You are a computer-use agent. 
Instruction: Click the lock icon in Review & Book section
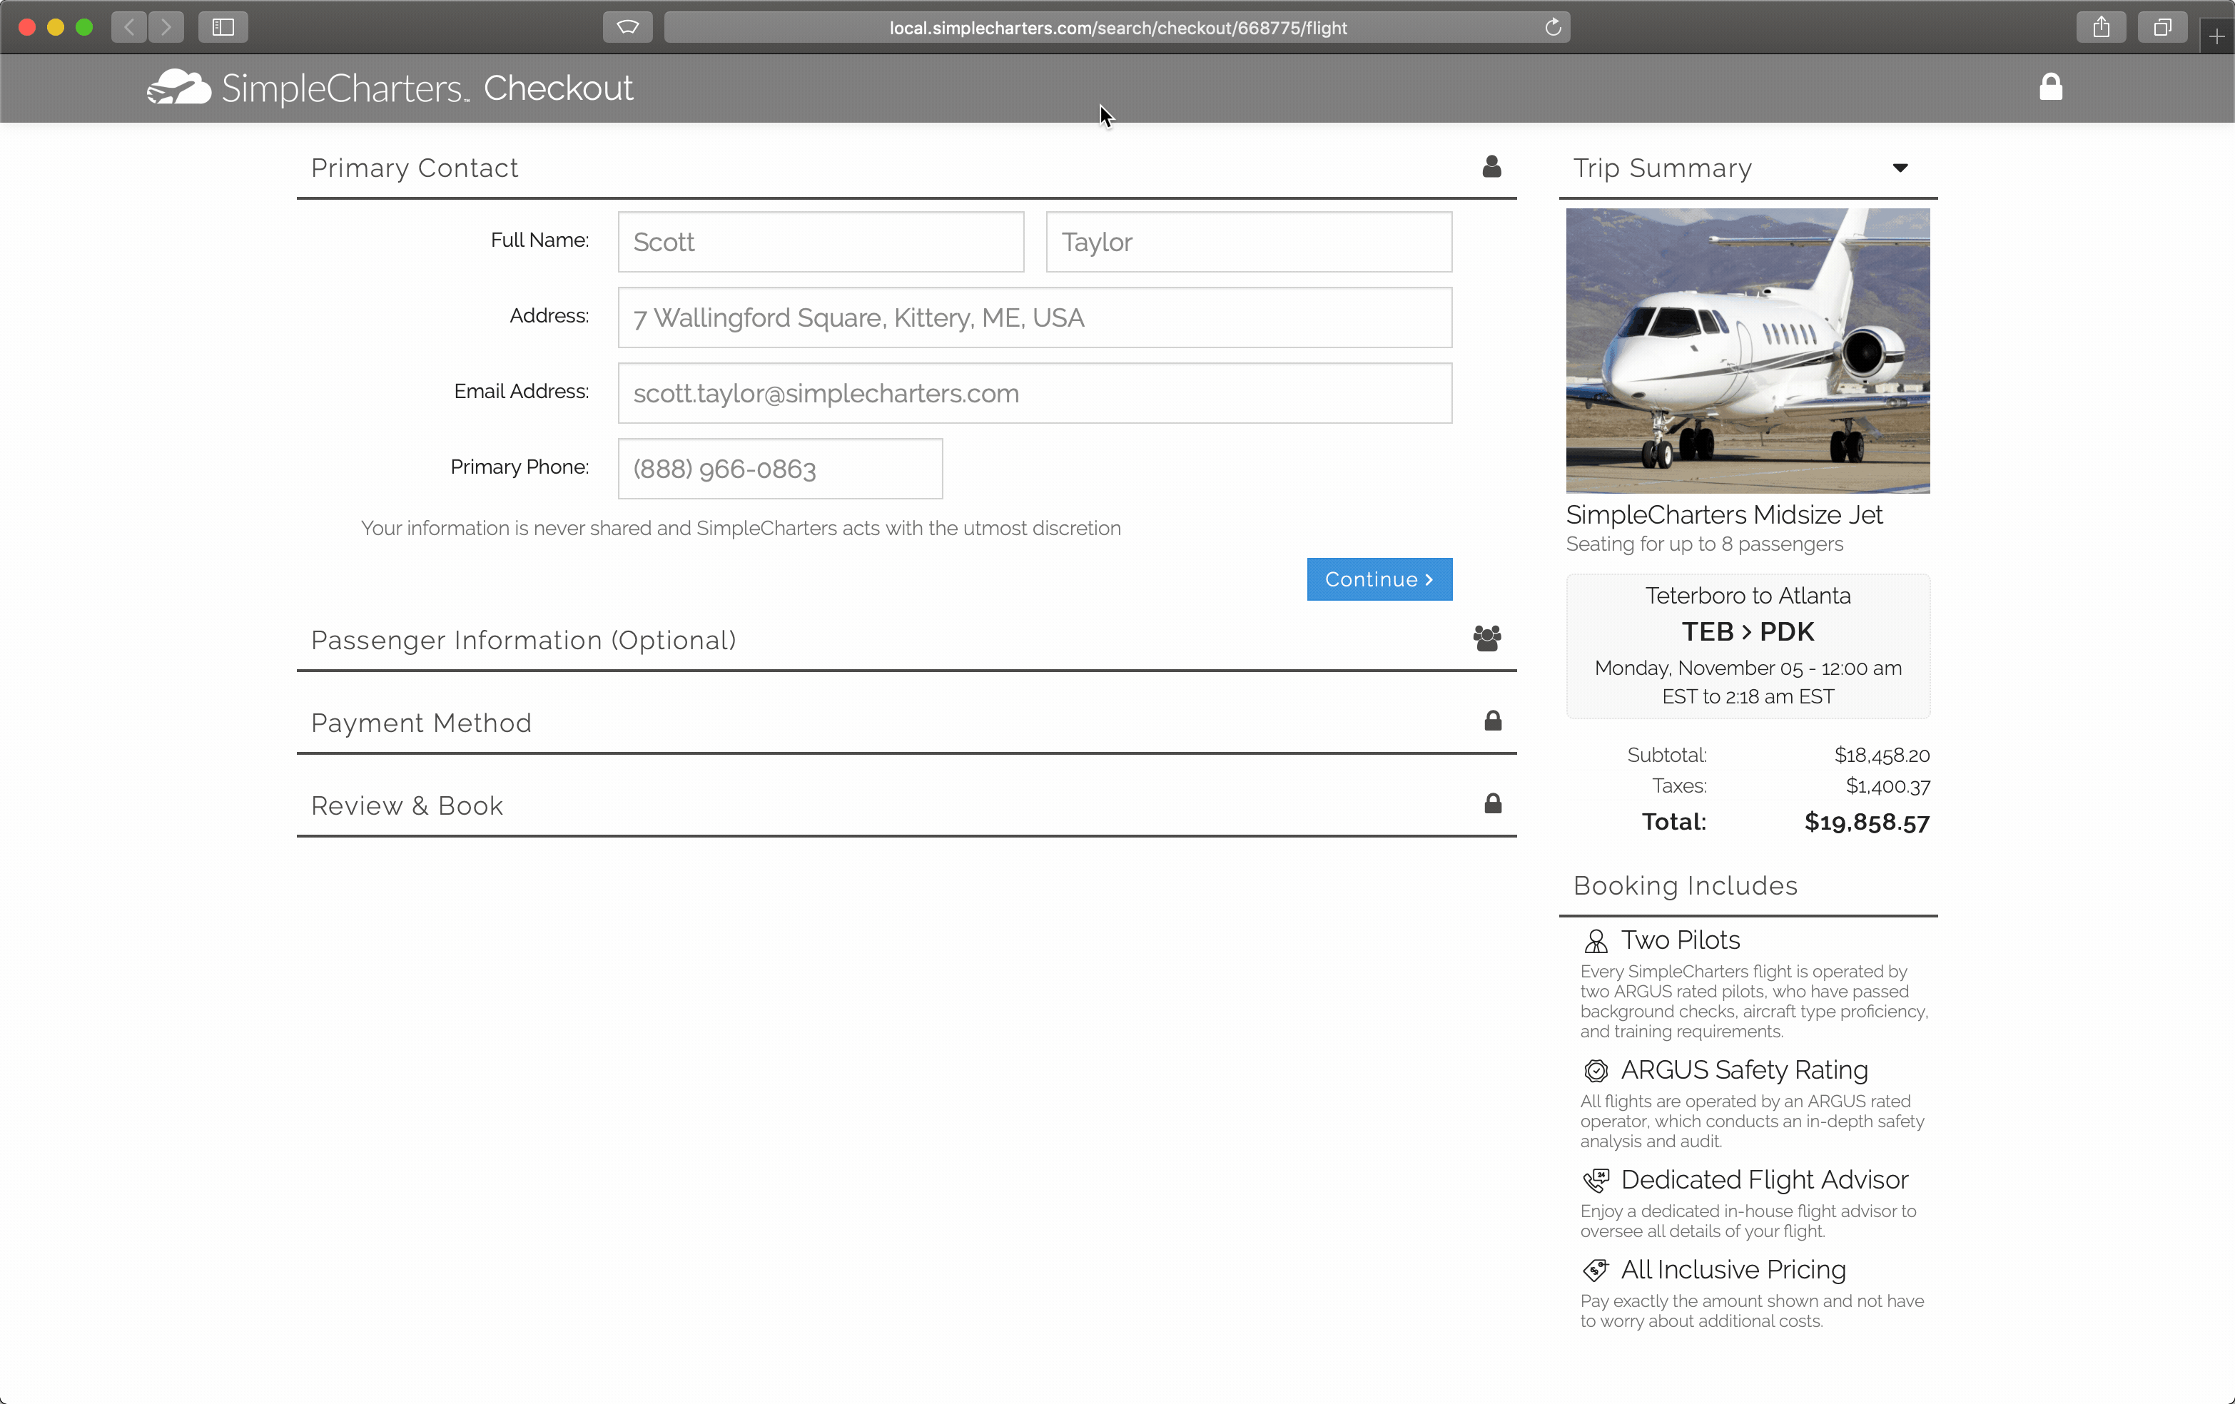pyautogui.click(x=1489, y=804)
